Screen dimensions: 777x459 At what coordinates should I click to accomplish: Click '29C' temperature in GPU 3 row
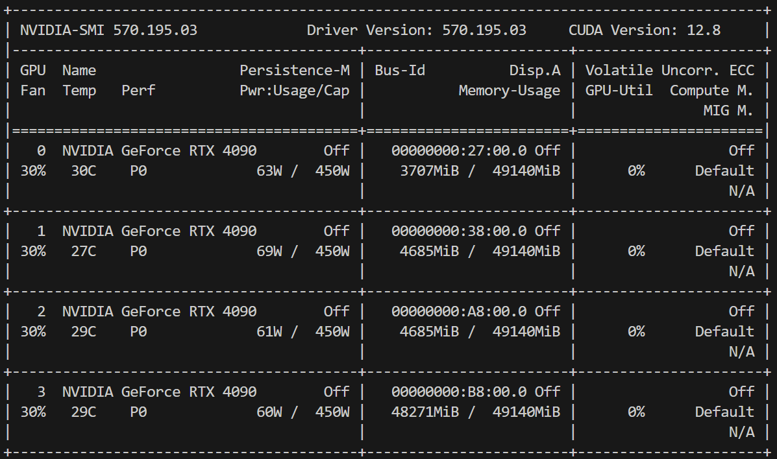[83, 412]
